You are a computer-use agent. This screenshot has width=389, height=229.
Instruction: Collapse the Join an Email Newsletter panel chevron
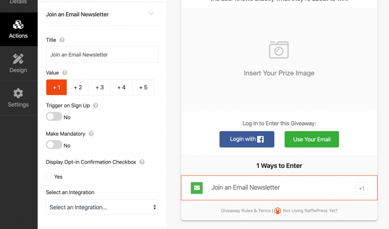(152, 14)
